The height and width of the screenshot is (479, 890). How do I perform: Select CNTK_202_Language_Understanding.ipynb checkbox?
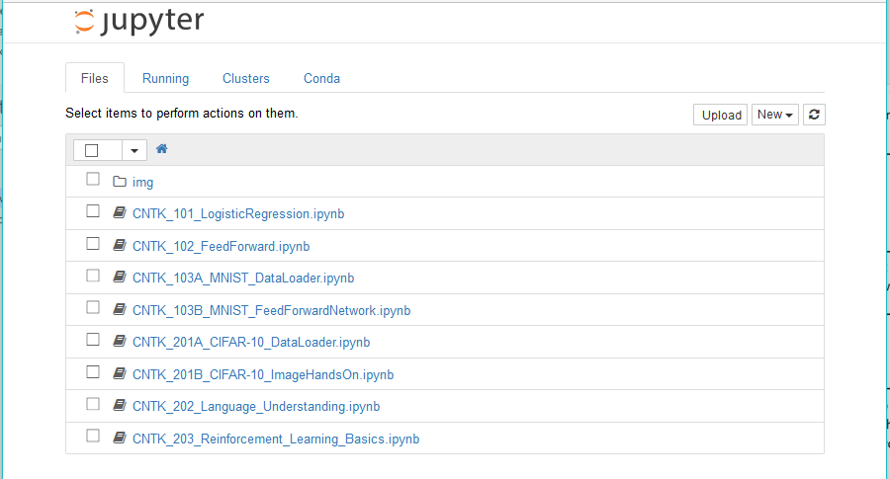click(x=93, y=404)
